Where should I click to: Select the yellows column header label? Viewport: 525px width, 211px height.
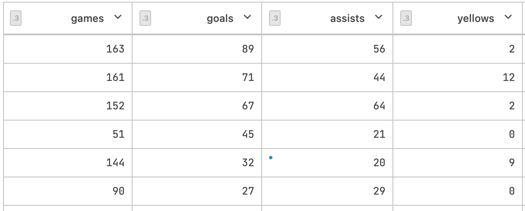[x=475, y=19]
